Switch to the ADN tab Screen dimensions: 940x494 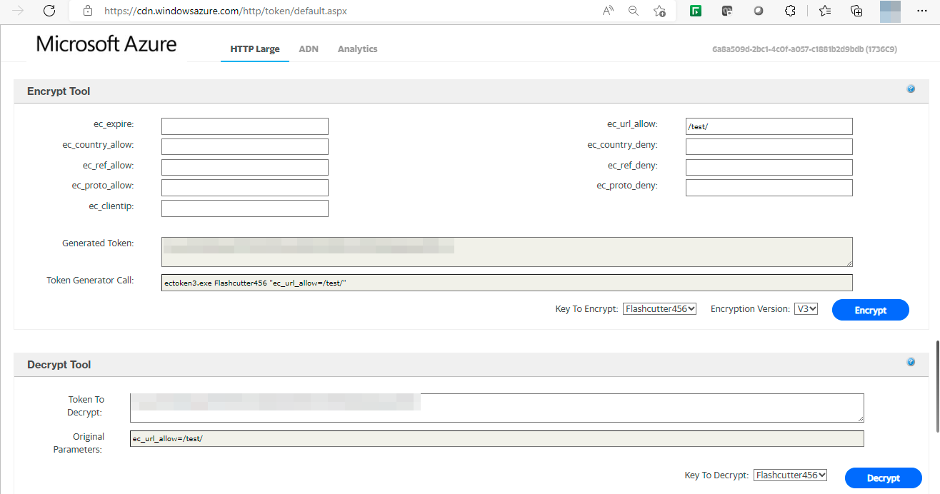pos(309,49)
